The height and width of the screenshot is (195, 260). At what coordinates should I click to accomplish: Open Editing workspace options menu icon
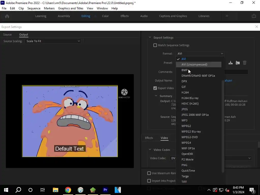click(95, 16)
